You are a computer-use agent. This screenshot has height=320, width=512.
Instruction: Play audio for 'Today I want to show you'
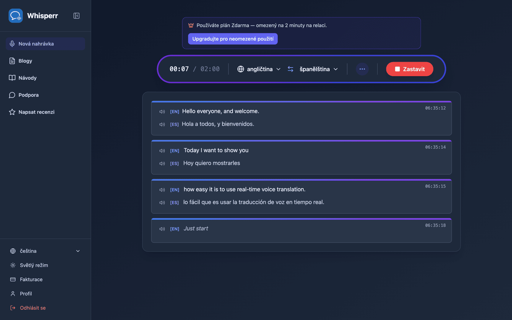tap(162, 151)
